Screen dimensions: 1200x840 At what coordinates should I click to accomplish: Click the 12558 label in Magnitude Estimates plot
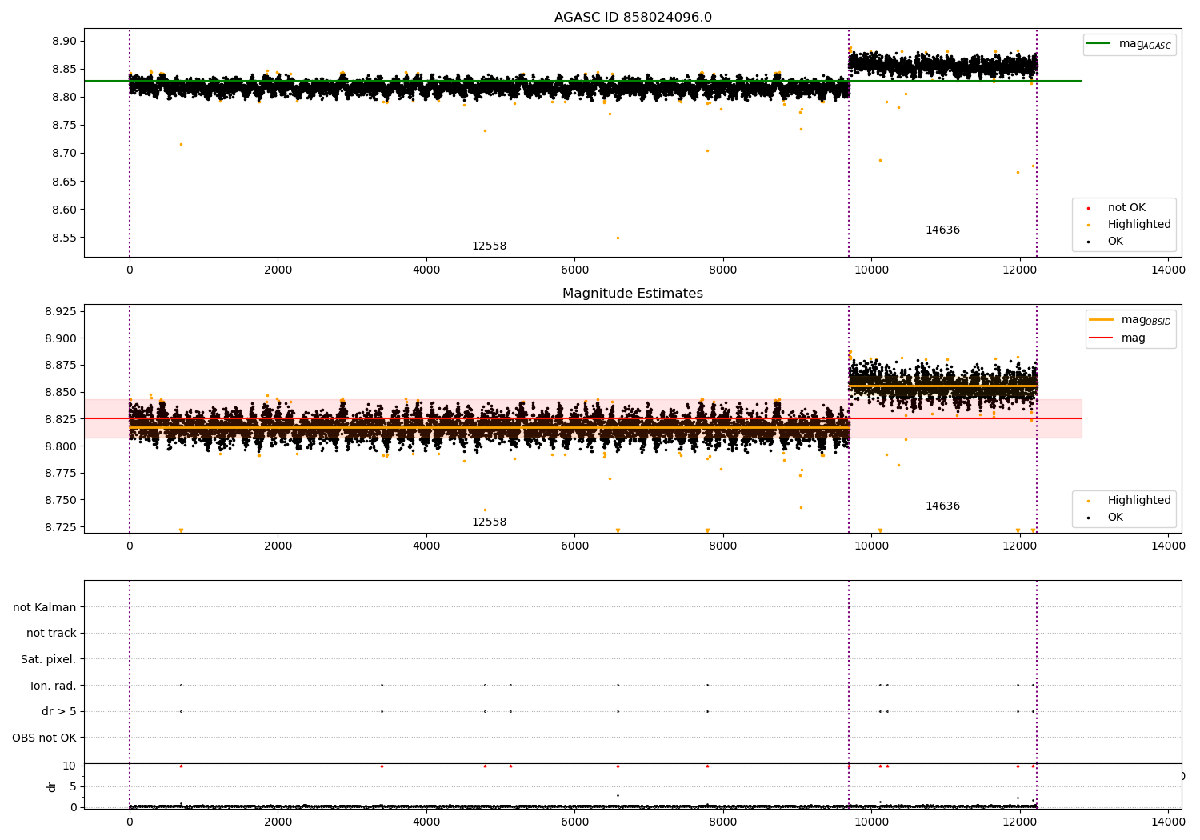pos(489,522)
